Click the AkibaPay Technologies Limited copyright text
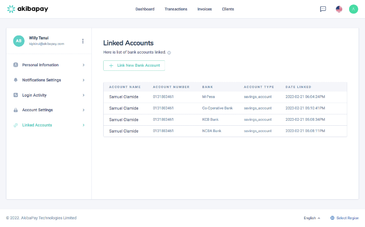The width and height of the screenshot is (365, 227). [x=41, y=218]
